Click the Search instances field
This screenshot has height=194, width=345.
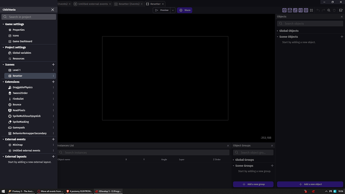click(143, 152)
